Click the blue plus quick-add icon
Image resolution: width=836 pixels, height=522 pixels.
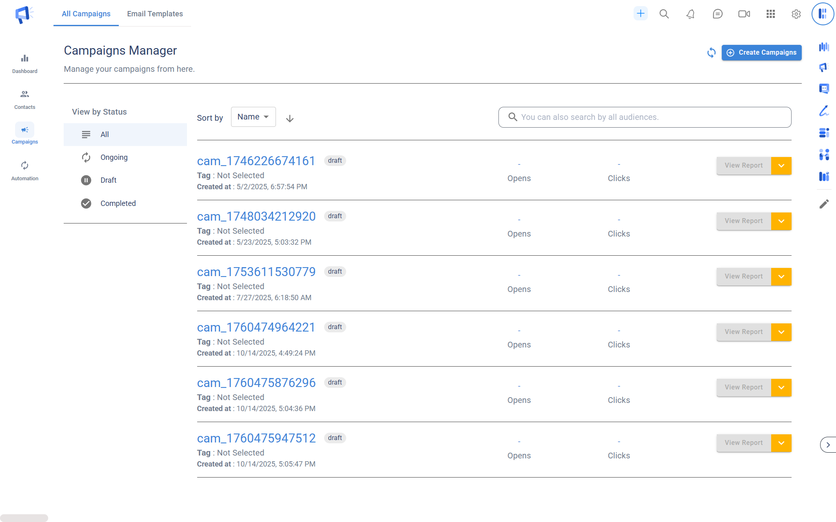(640, 14)
